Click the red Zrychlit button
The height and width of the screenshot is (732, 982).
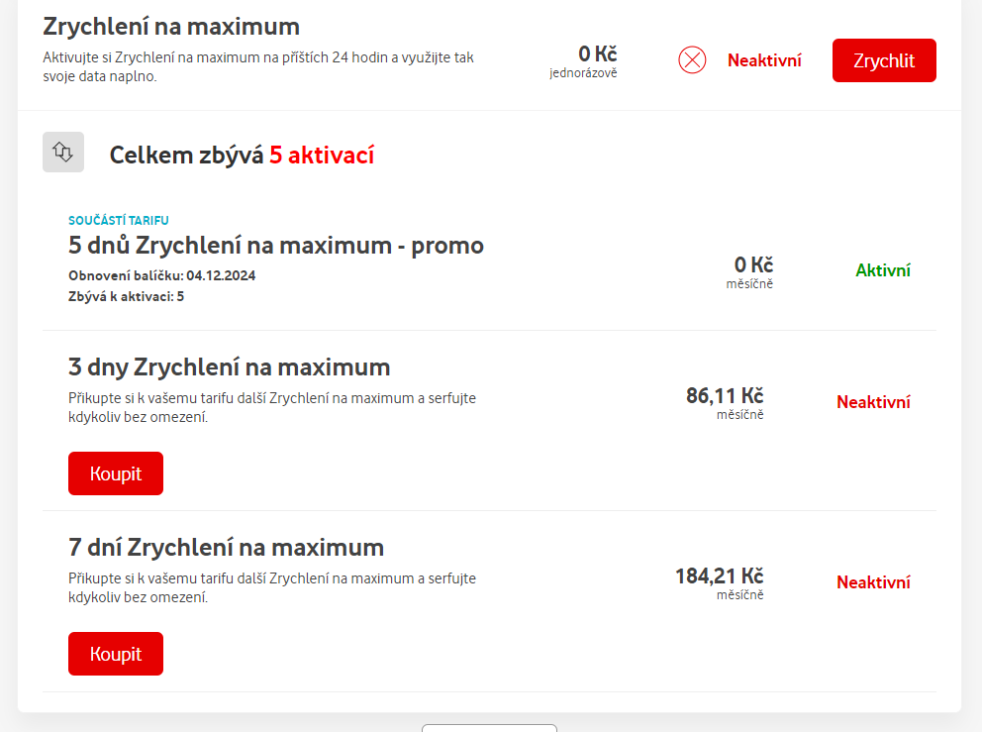tap(883, 60)
